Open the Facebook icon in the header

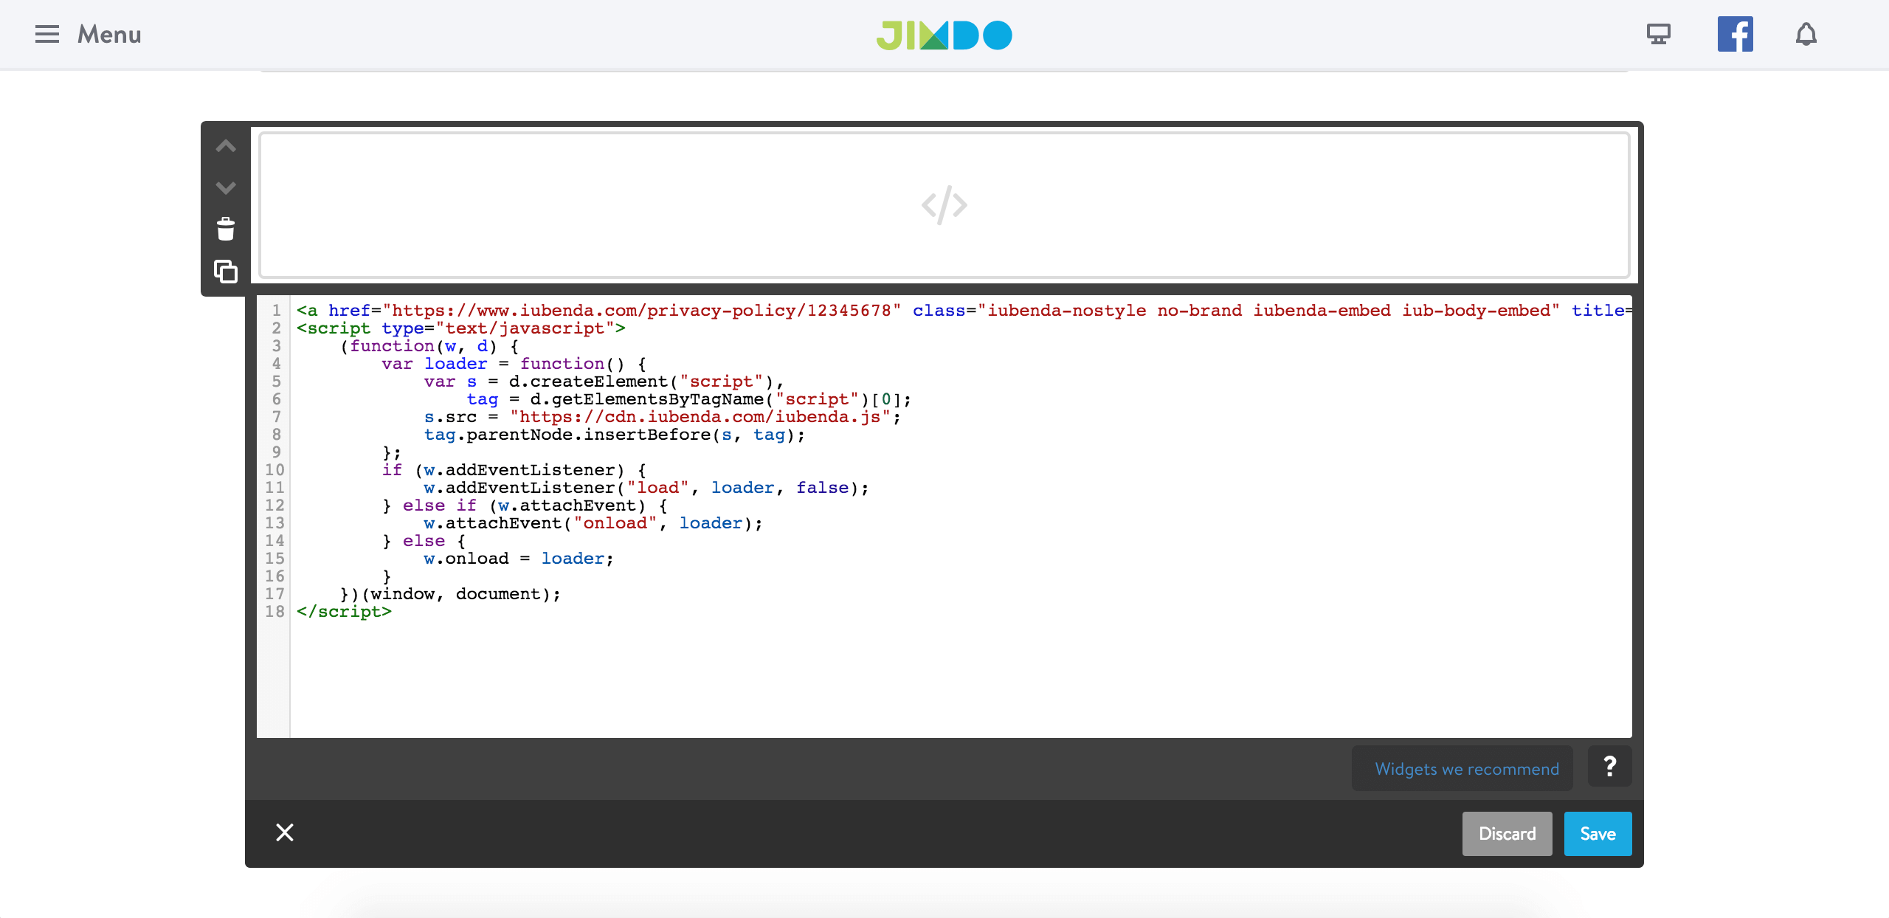pos(1734,33)
